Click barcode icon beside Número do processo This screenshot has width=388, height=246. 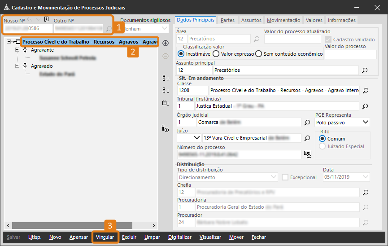[x=307, y=154]
